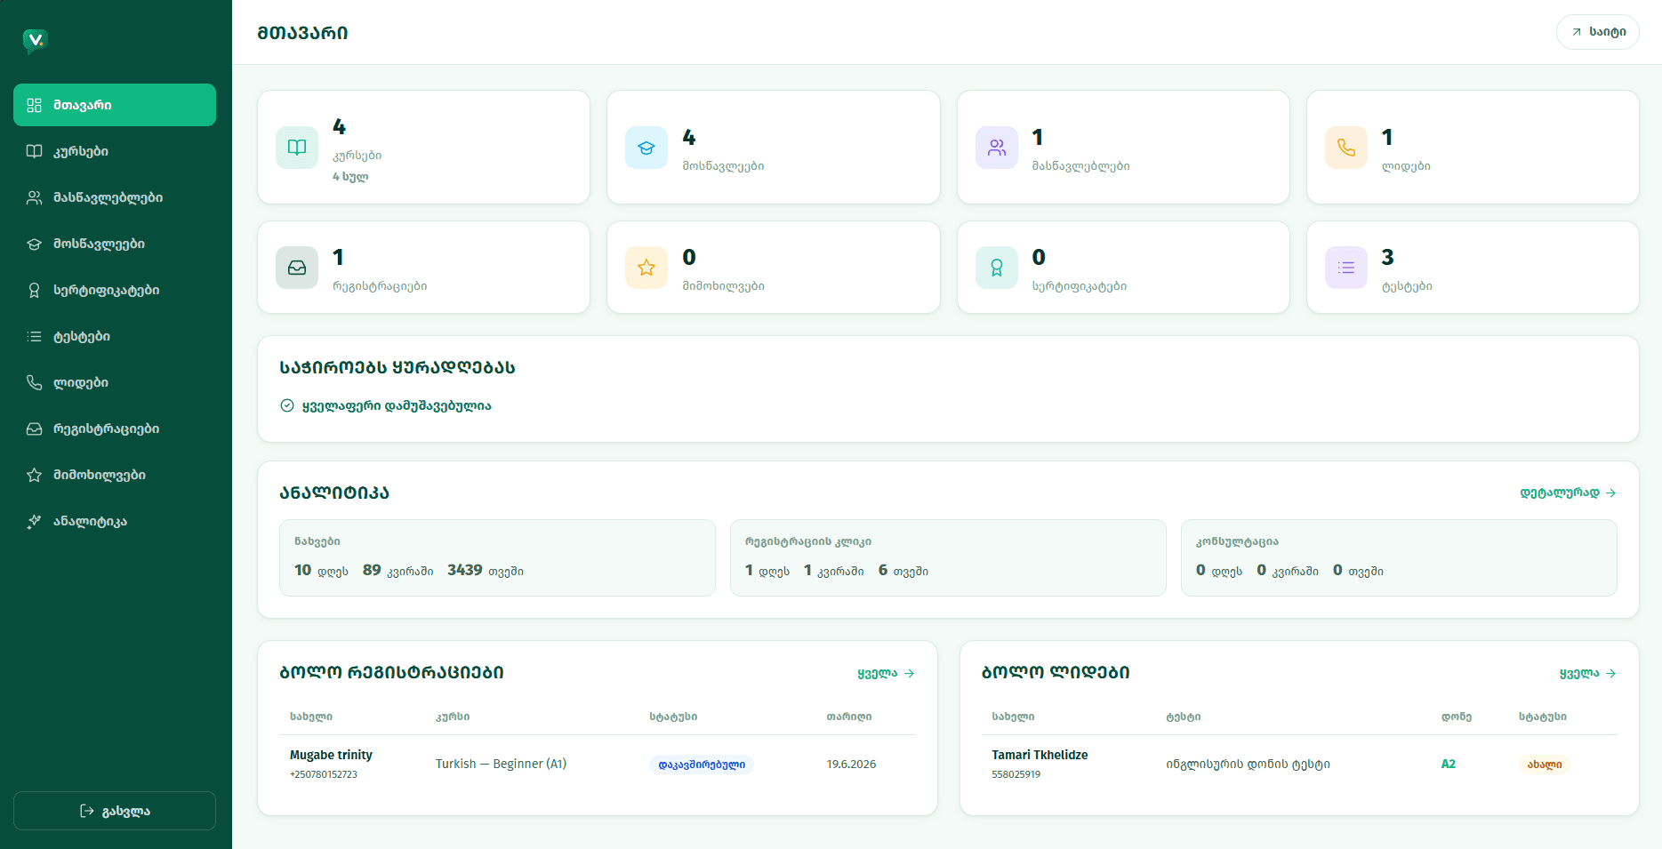Click the book icon on the კურსები card

click(x=297, y=148)
